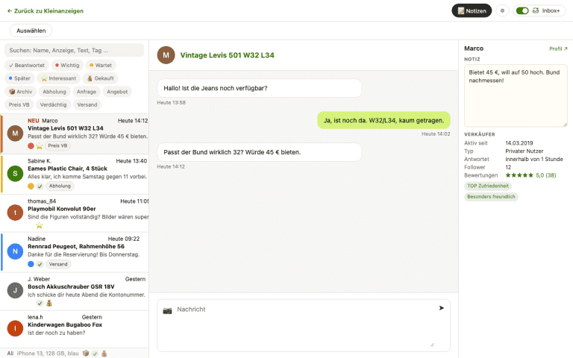Send message with arrow icon
Screen dimensions: 573x358
point(442,308)
